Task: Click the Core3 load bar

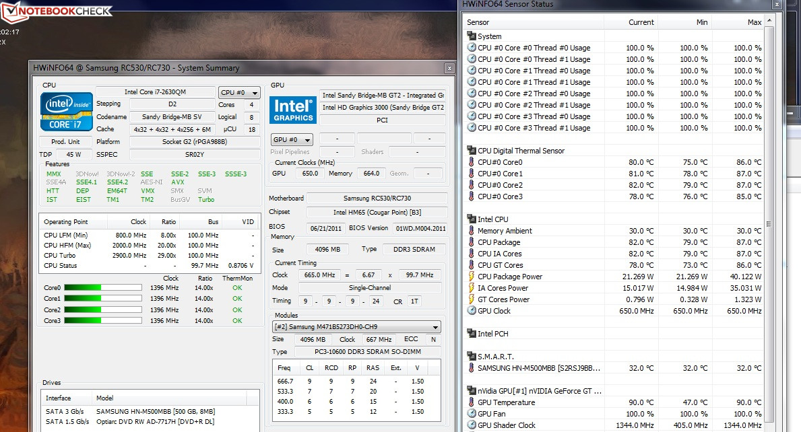Action: coord(102,320)
